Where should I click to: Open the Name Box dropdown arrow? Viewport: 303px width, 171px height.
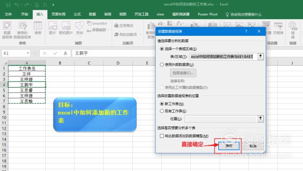(x=28, y=53)
